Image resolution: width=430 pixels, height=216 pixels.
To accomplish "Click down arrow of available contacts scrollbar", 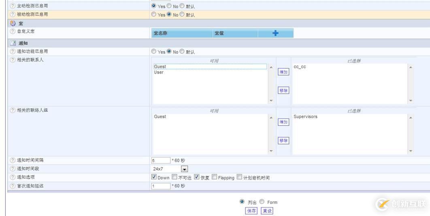I will pyautogui.click(x=271, y=101).
